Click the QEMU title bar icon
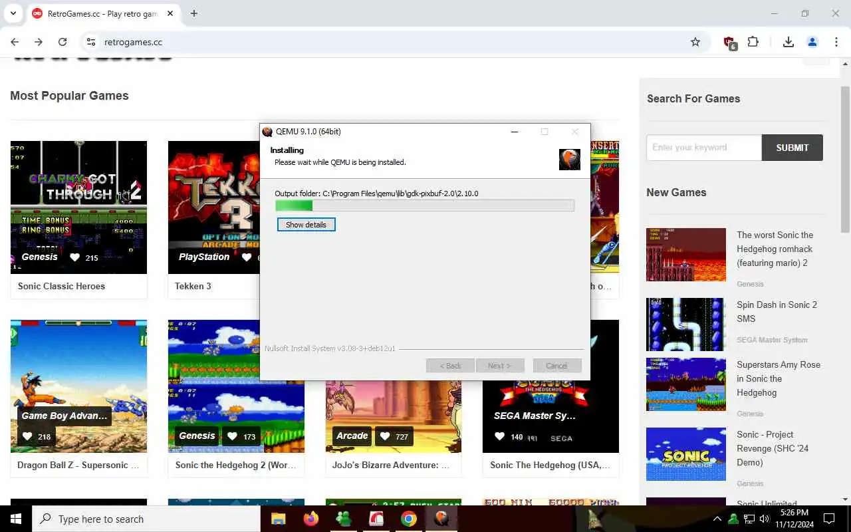The height and width of the screenshot is (532, 851). [267, 132]
